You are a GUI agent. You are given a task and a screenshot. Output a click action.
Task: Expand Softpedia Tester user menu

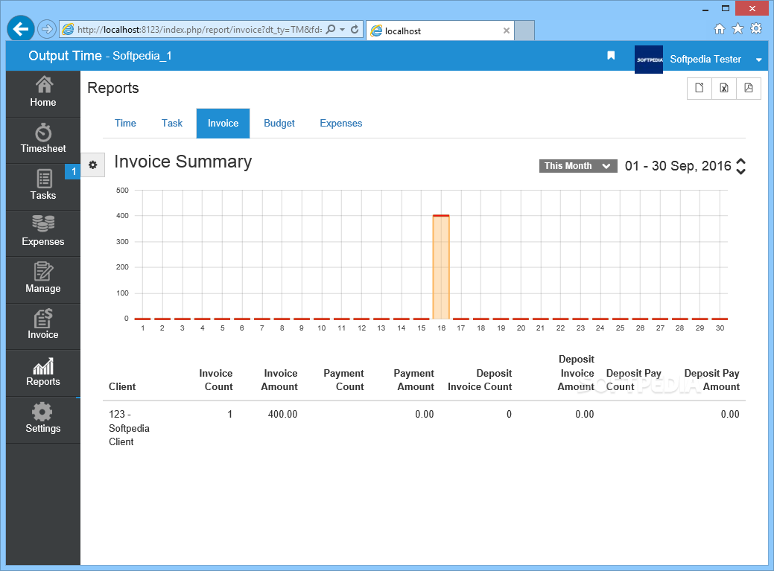758,60
